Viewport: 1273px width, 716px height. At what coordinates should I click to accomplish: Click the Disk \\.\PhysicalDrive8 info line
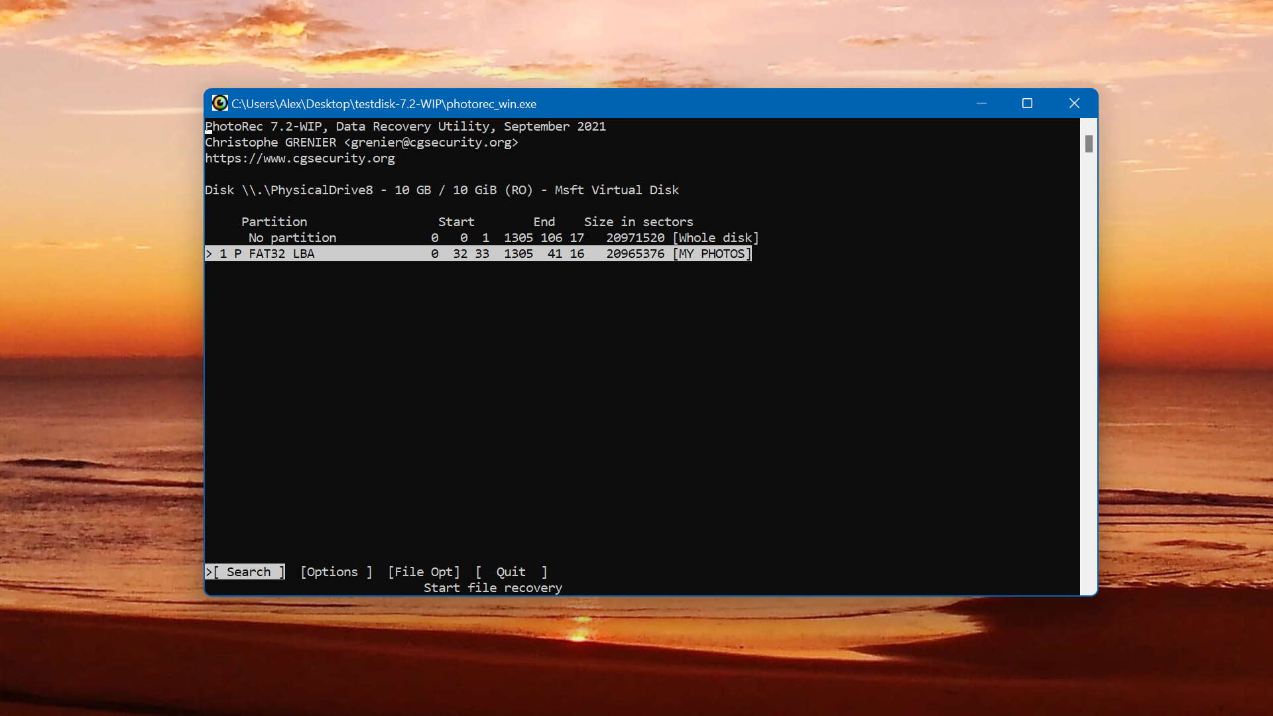click(442, 190)
